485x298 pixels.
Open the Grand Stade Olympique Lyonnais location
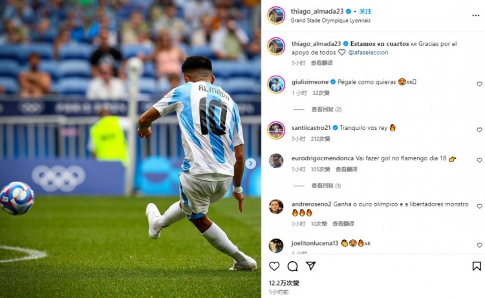[330, 21]
